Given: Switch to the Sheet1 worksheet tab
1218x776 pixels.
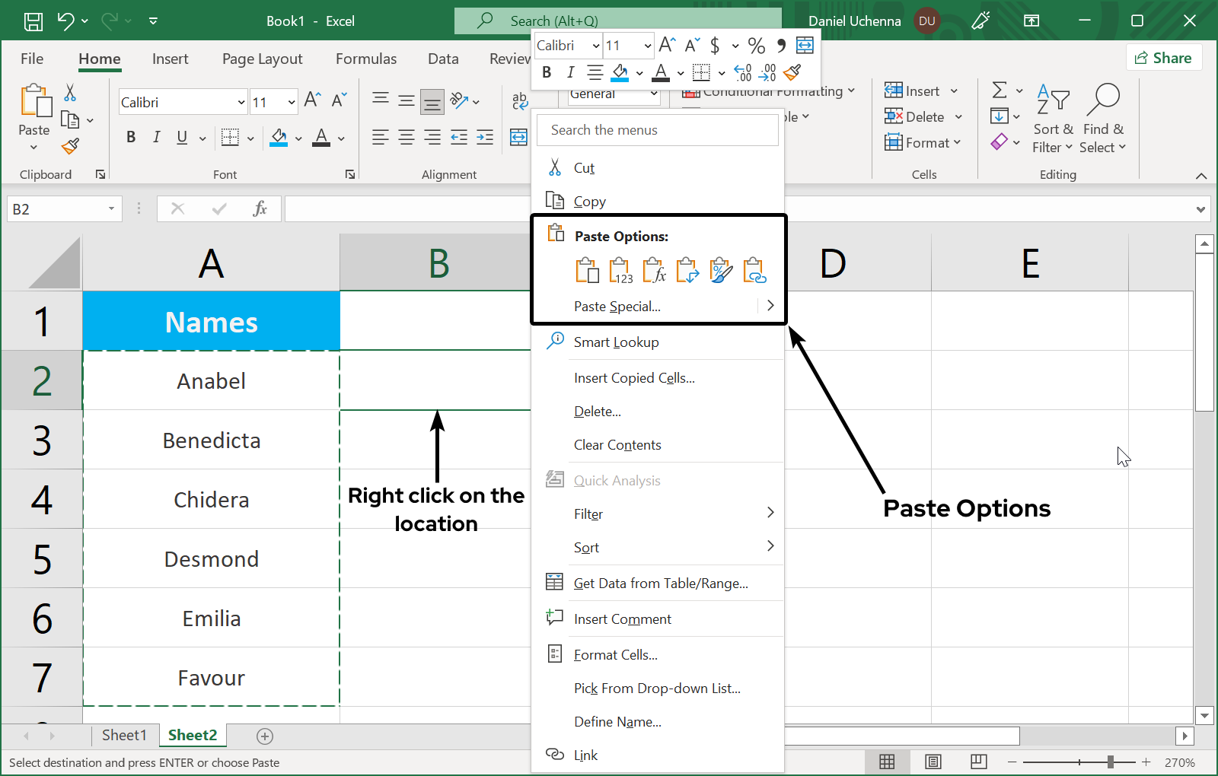Looking at the screenshot, I should pyautogui.click(x=123, y=735).
